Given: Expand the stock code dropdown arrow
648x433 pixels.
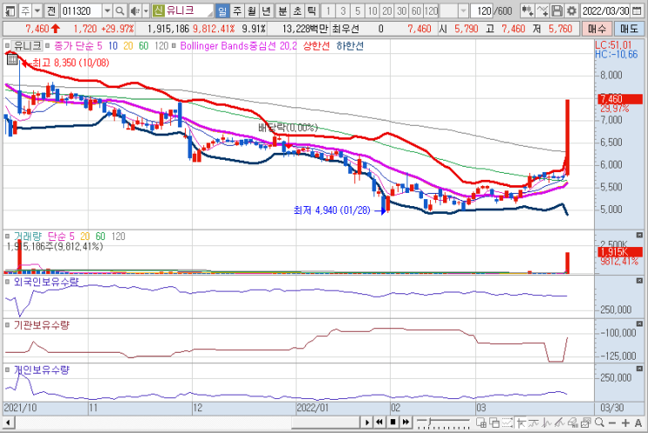Looking at the screenshot, I should coord(107,10).
